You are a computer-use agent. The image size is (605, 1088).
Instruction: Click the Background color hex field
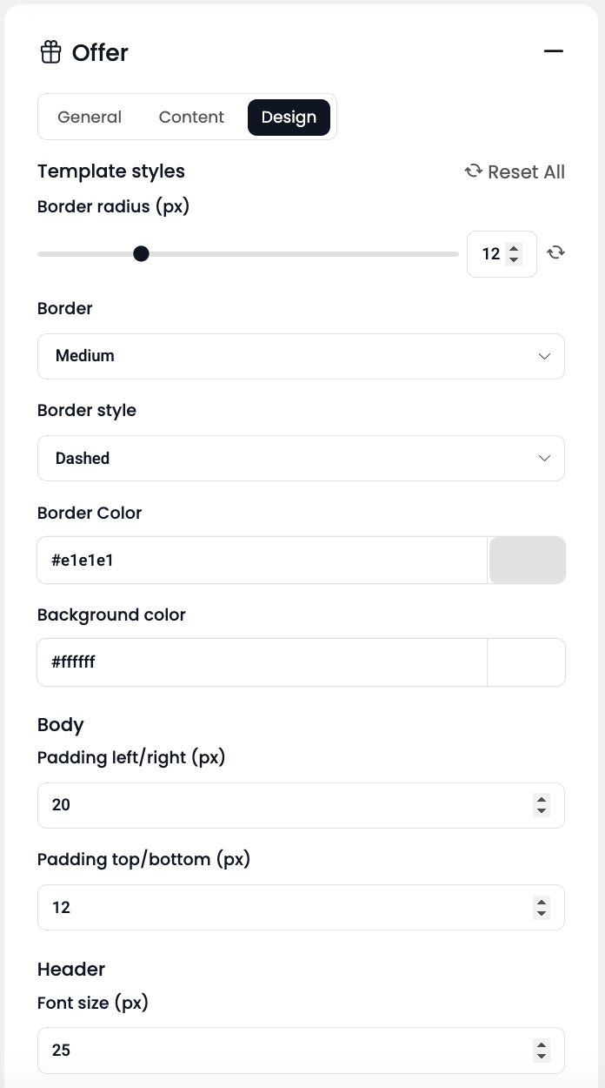tap(263, 662)
